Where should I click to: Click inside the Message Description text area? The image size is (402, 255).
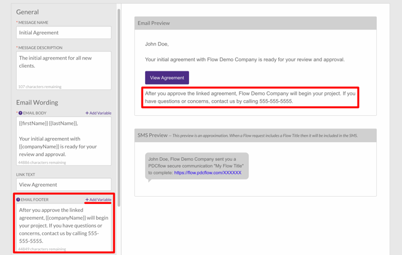click(x=64, y=70)
